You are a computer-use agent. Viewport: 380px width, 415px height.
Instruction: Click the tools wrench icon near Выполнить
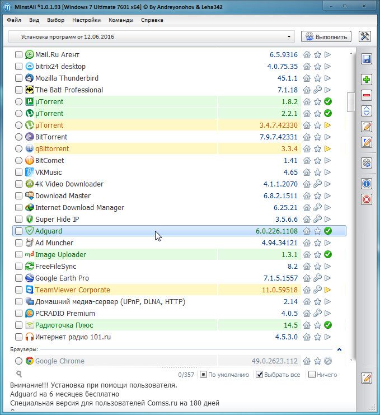point(365,36)
